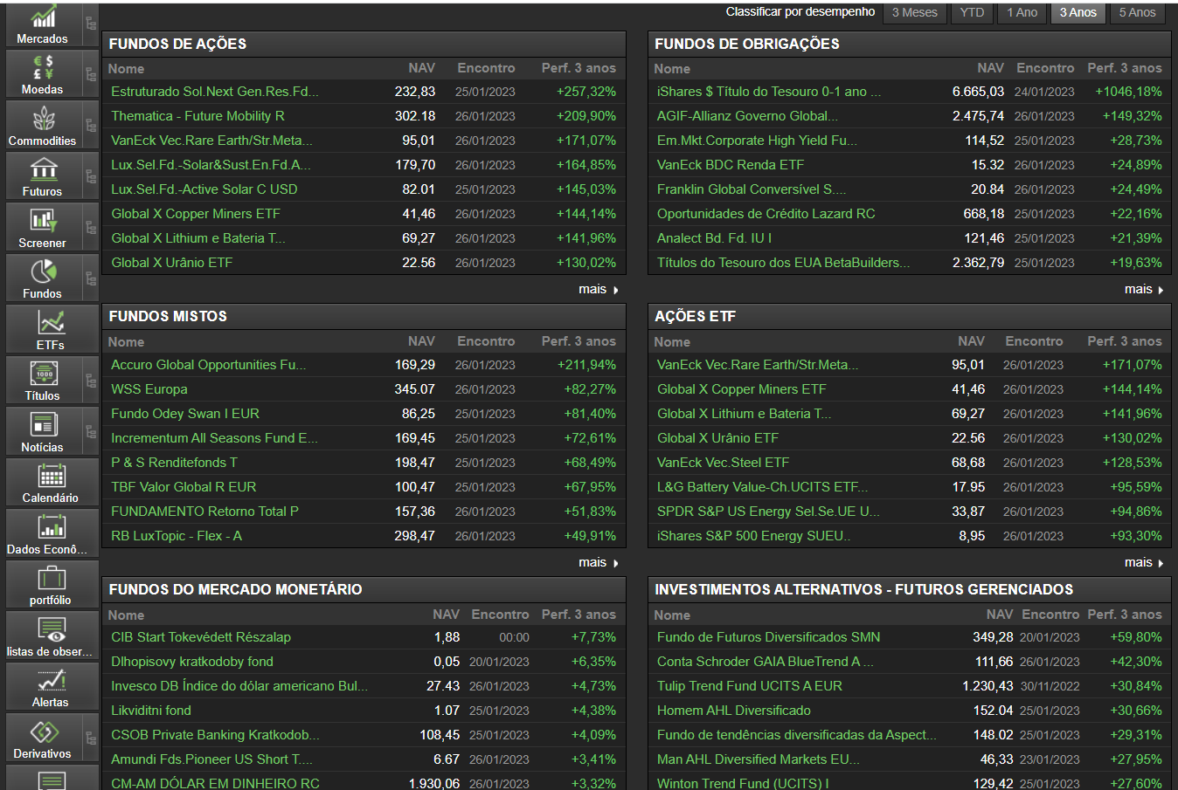Select the Futuros sidebar icon
1178x790 pixels.
[43, 168]
